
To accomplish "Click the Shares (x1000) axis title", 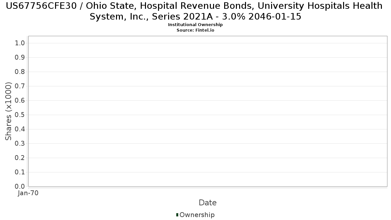I will [8, 111].
